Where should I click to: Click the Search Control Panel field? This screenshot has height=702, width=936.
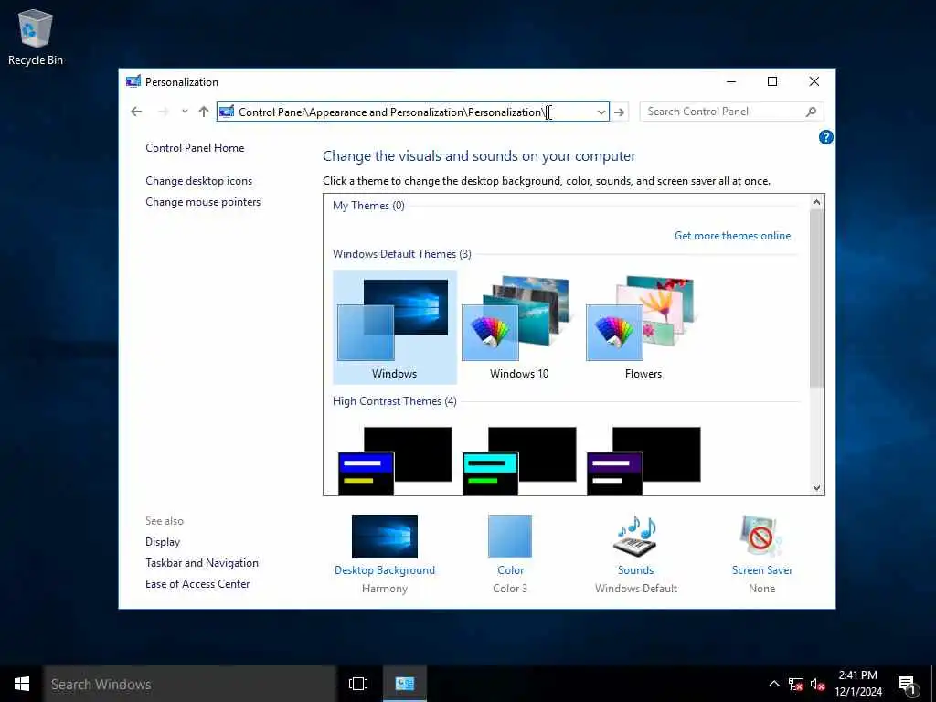tap(731, 112)
